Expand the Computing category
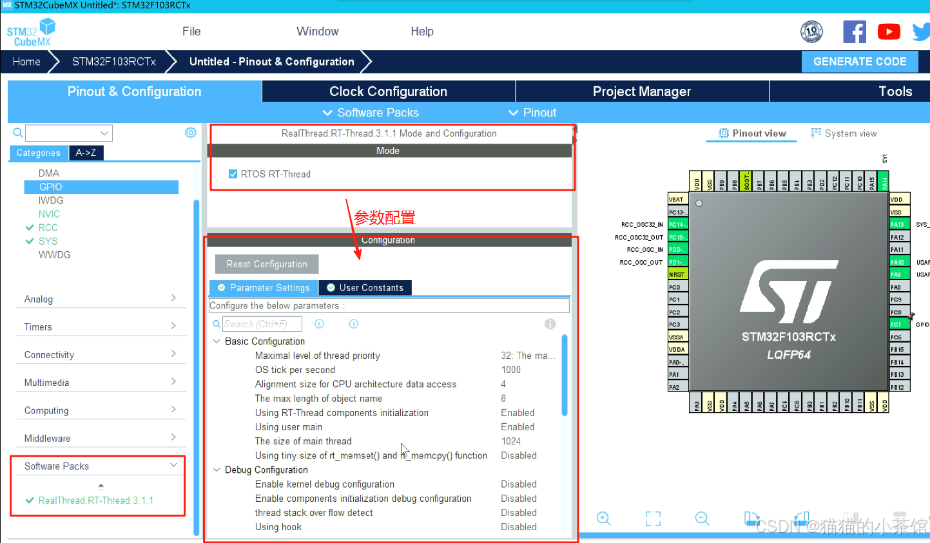Viewport: 930px width, 543px height. pyautogui.click(x=101, y=410)
